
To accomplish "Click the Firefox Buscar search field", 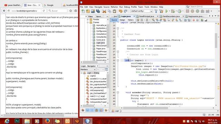I will (x=58, y=11).
